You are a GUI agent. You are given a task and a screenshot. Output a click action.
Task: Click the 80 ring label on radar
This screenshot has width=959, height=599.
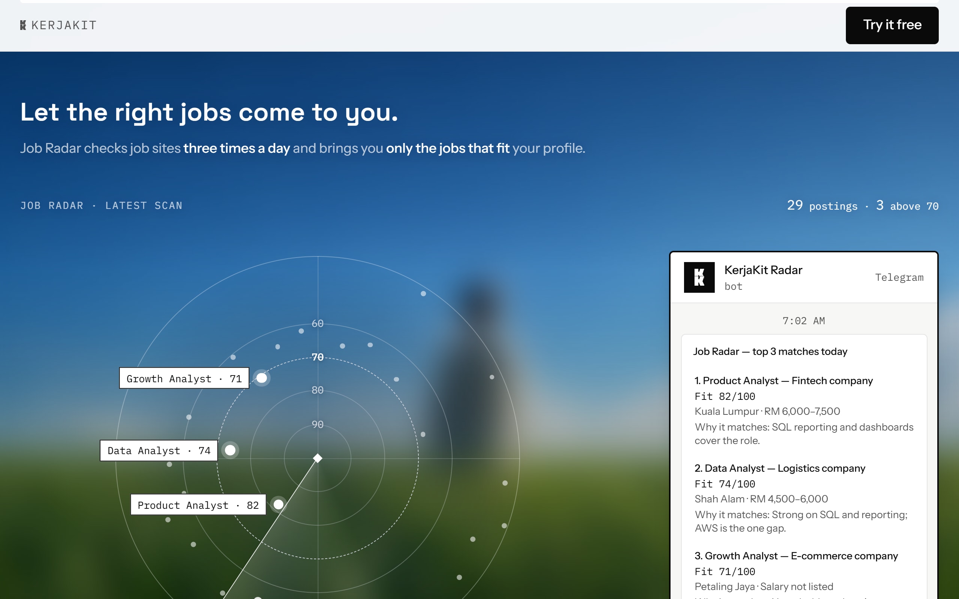coord(318,390)
